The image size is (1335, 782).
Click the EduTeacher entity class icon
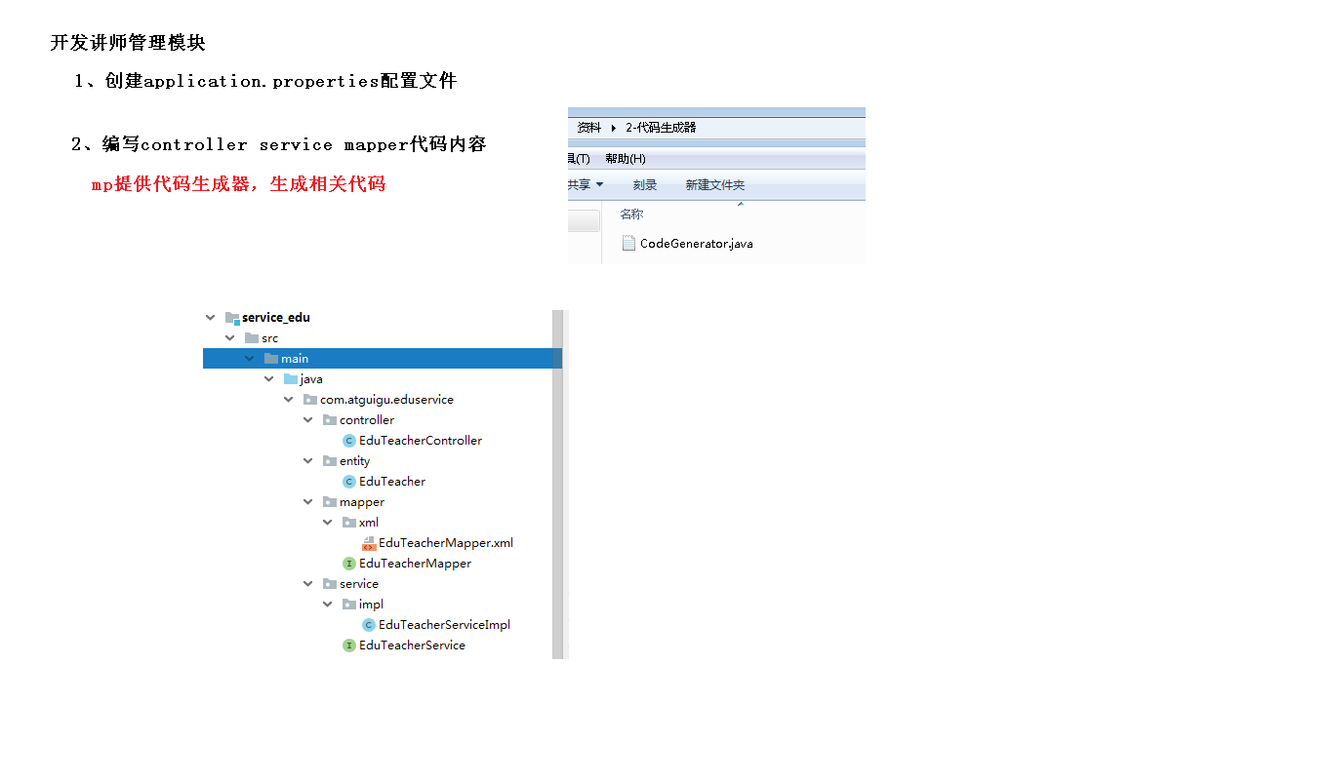349,482
